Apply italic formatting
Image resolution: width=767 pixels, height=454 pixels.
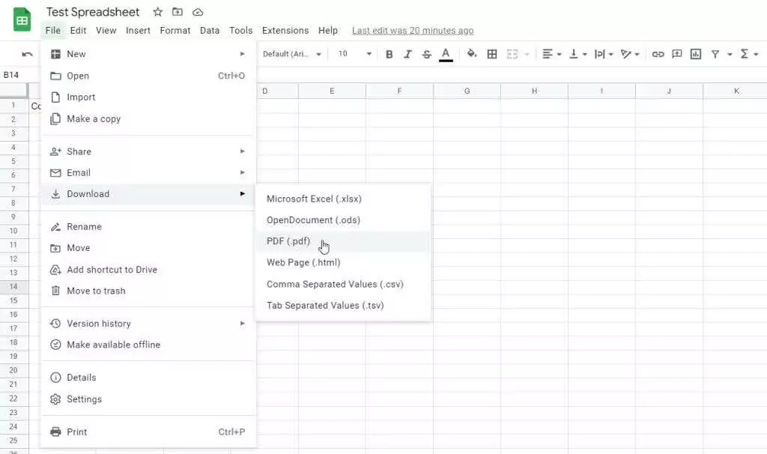click(x=408, y=54)
